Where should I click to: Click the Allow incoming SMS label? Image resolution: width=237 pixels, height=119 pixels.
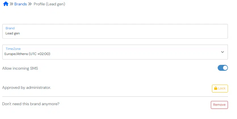[20, 68]
